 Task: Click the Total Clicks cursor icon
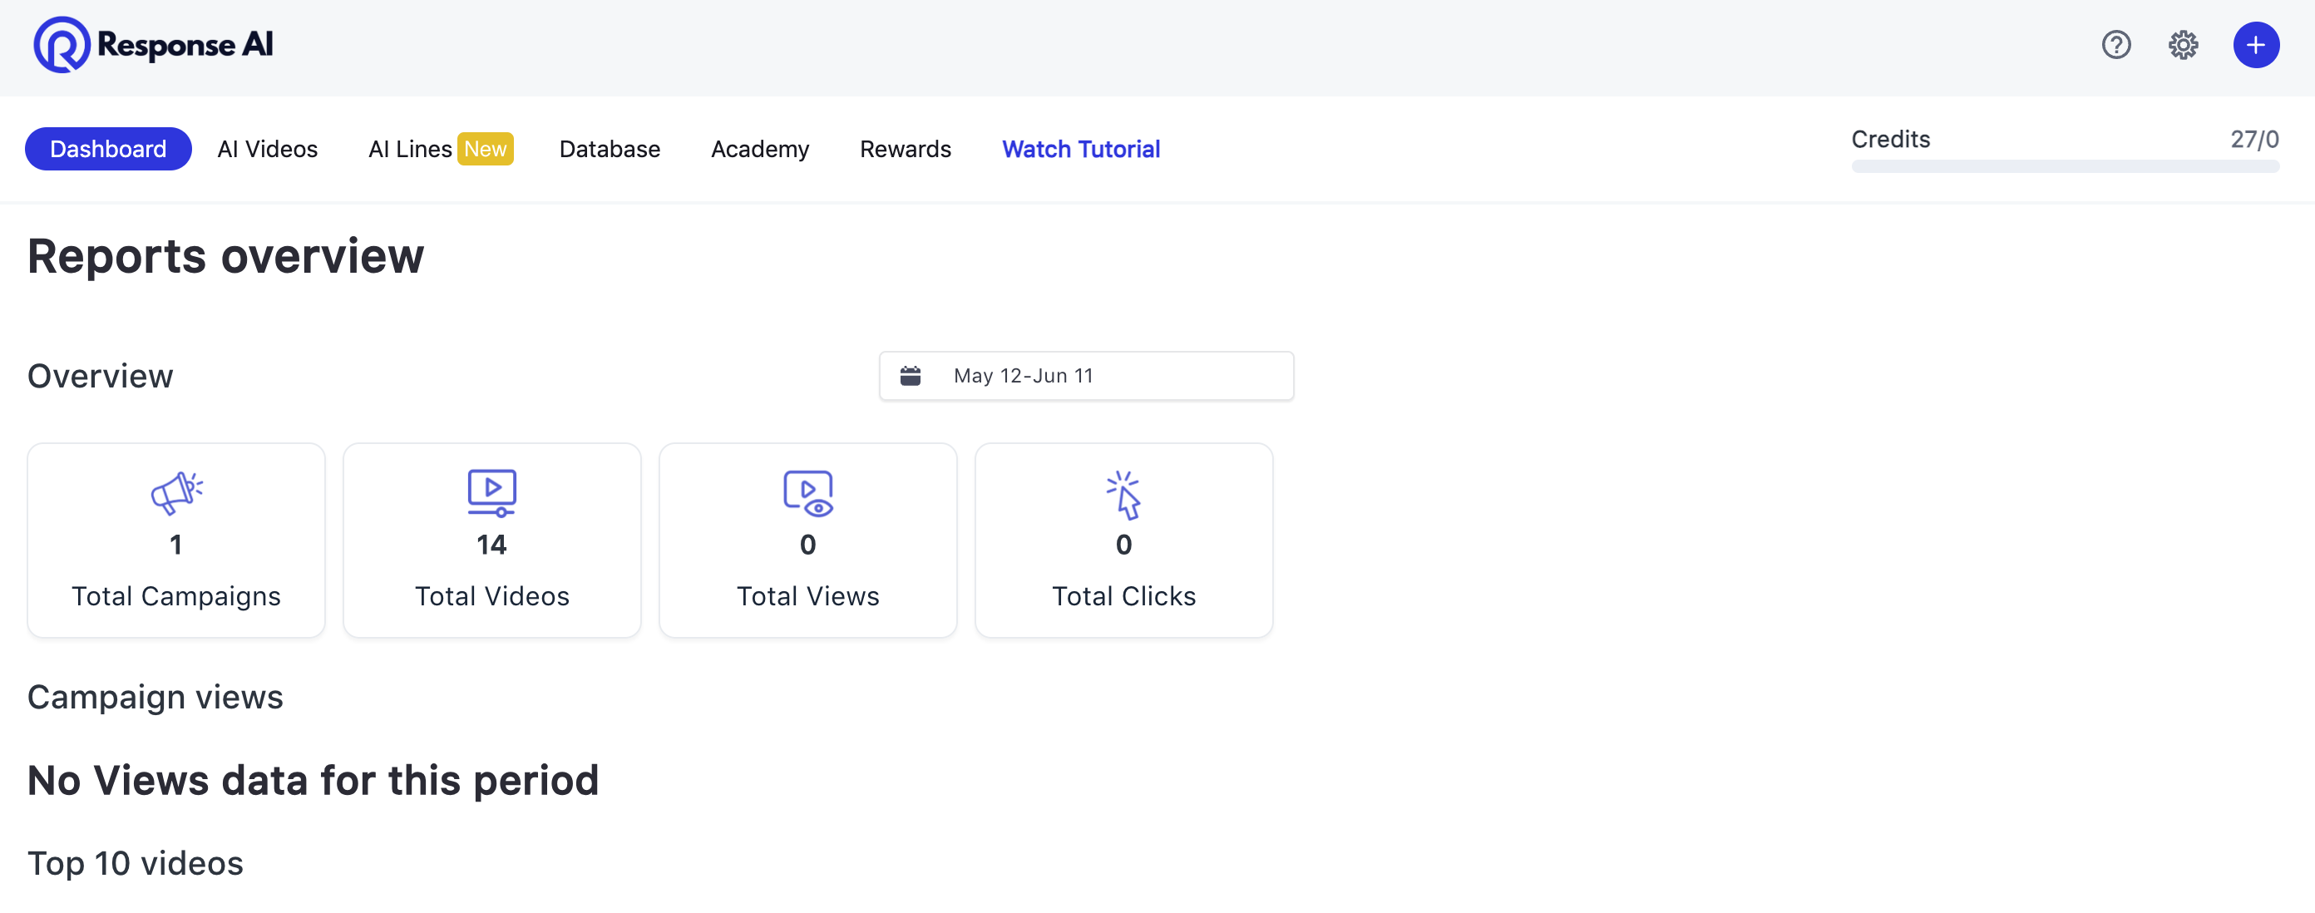1123,494
